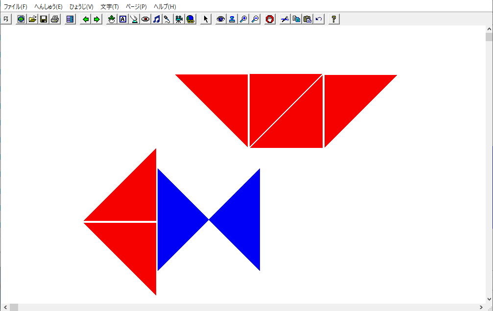Toggle the eye view icon
493x311 pixels.
point(221,19)
